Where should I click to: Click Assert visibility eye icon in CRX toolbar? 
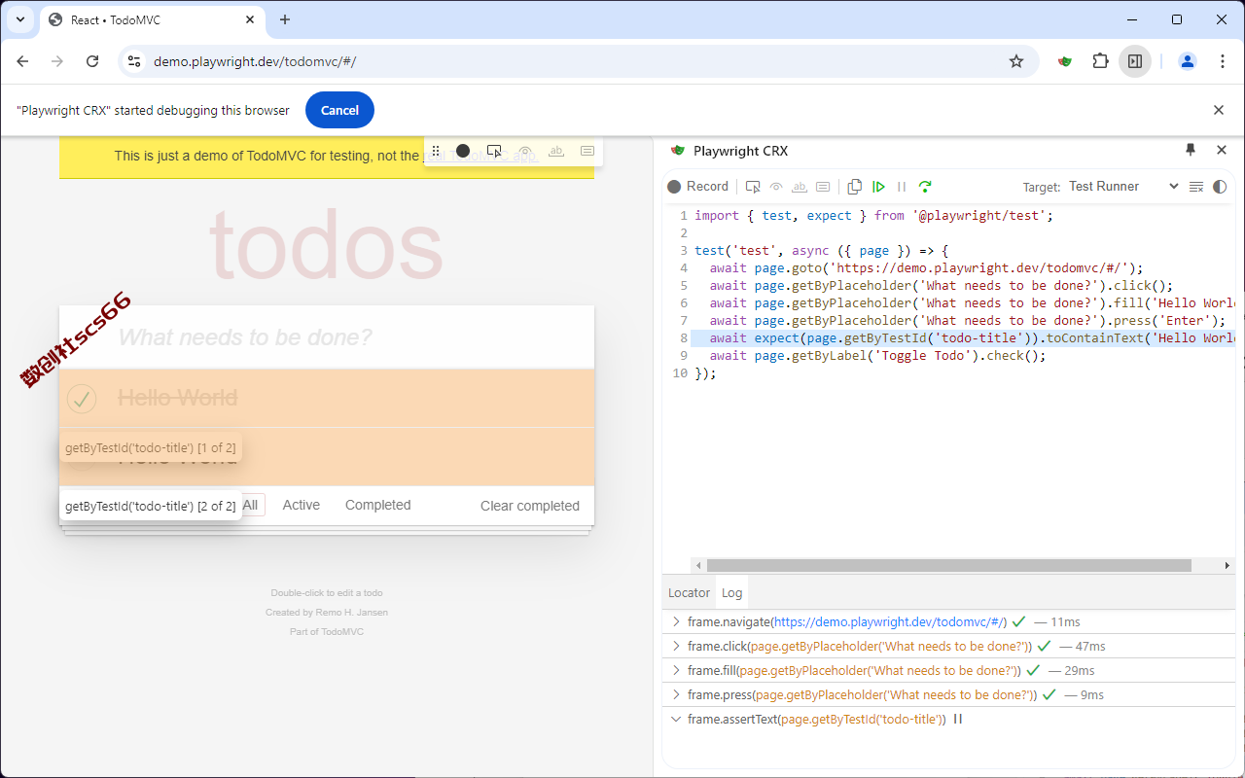(776, 187)
